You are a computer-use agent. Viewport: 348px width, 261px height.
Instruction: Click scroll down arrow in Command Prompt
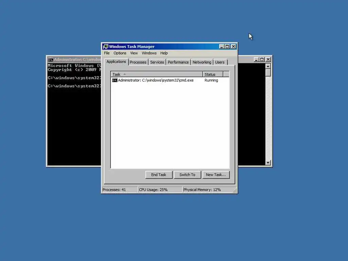pos(268,163)
